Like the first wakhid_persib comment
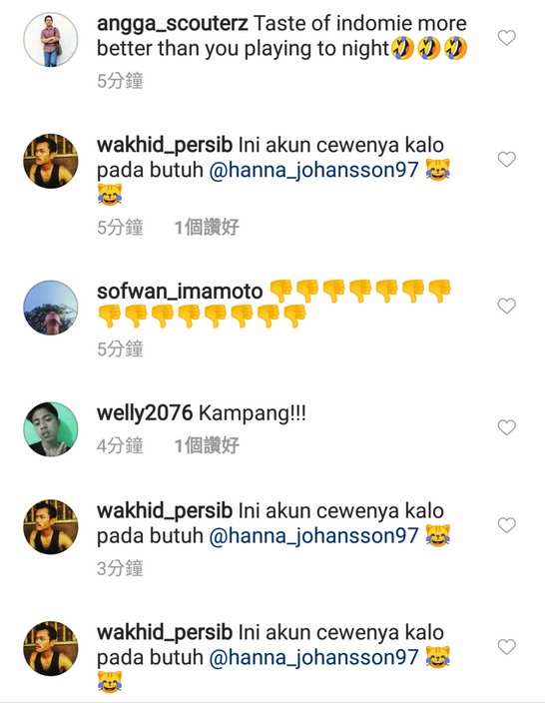The width and height of the screenshot is (545, 703). tap(506, 159)
